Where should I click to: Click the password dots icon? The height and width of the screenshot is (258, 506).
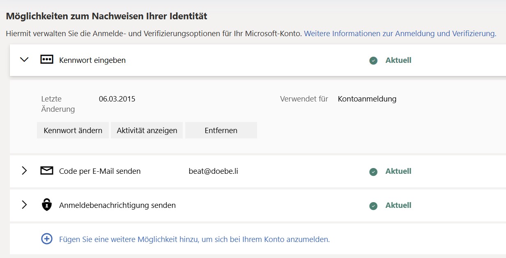coord(47,60)
